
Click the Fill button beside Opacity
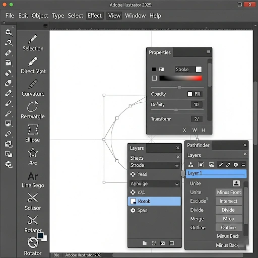[195, 94]
